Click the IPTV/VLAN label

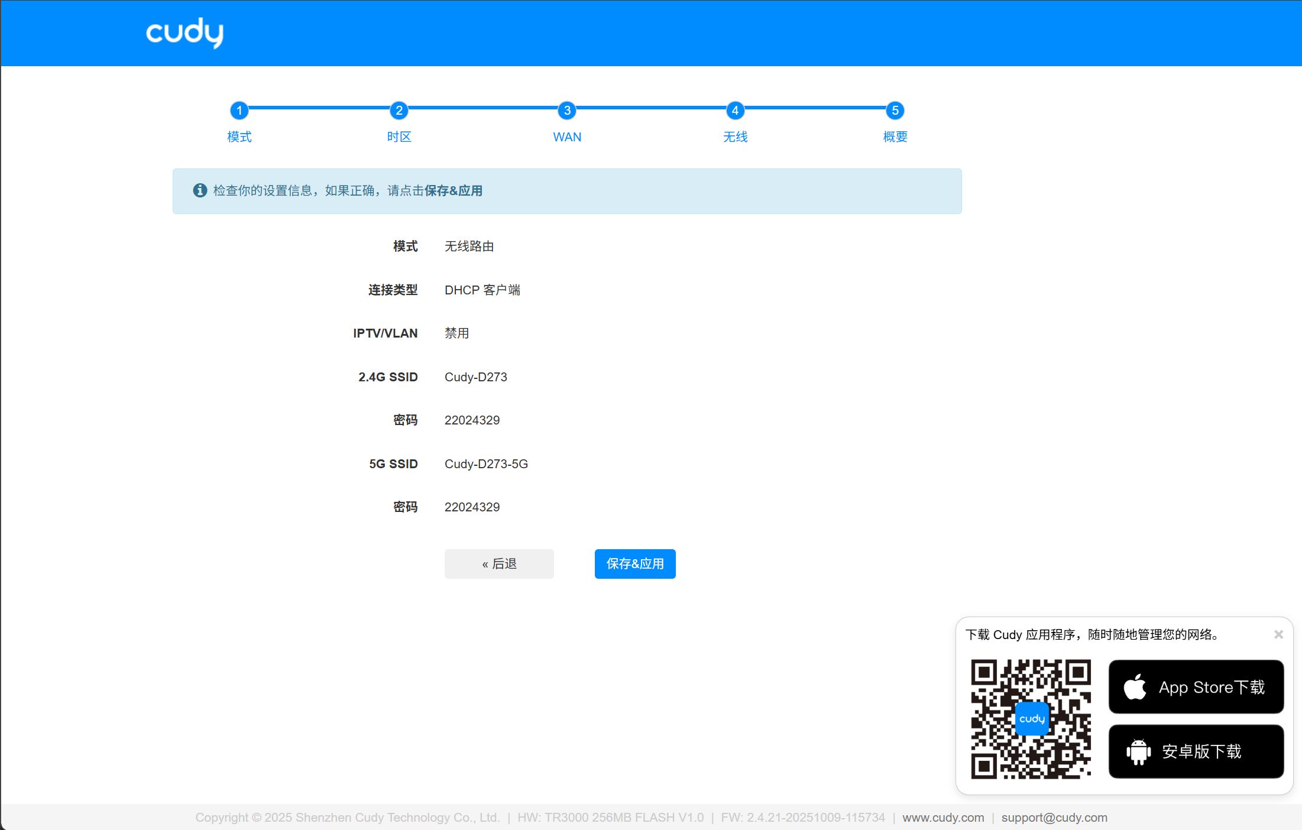(386, 333)
